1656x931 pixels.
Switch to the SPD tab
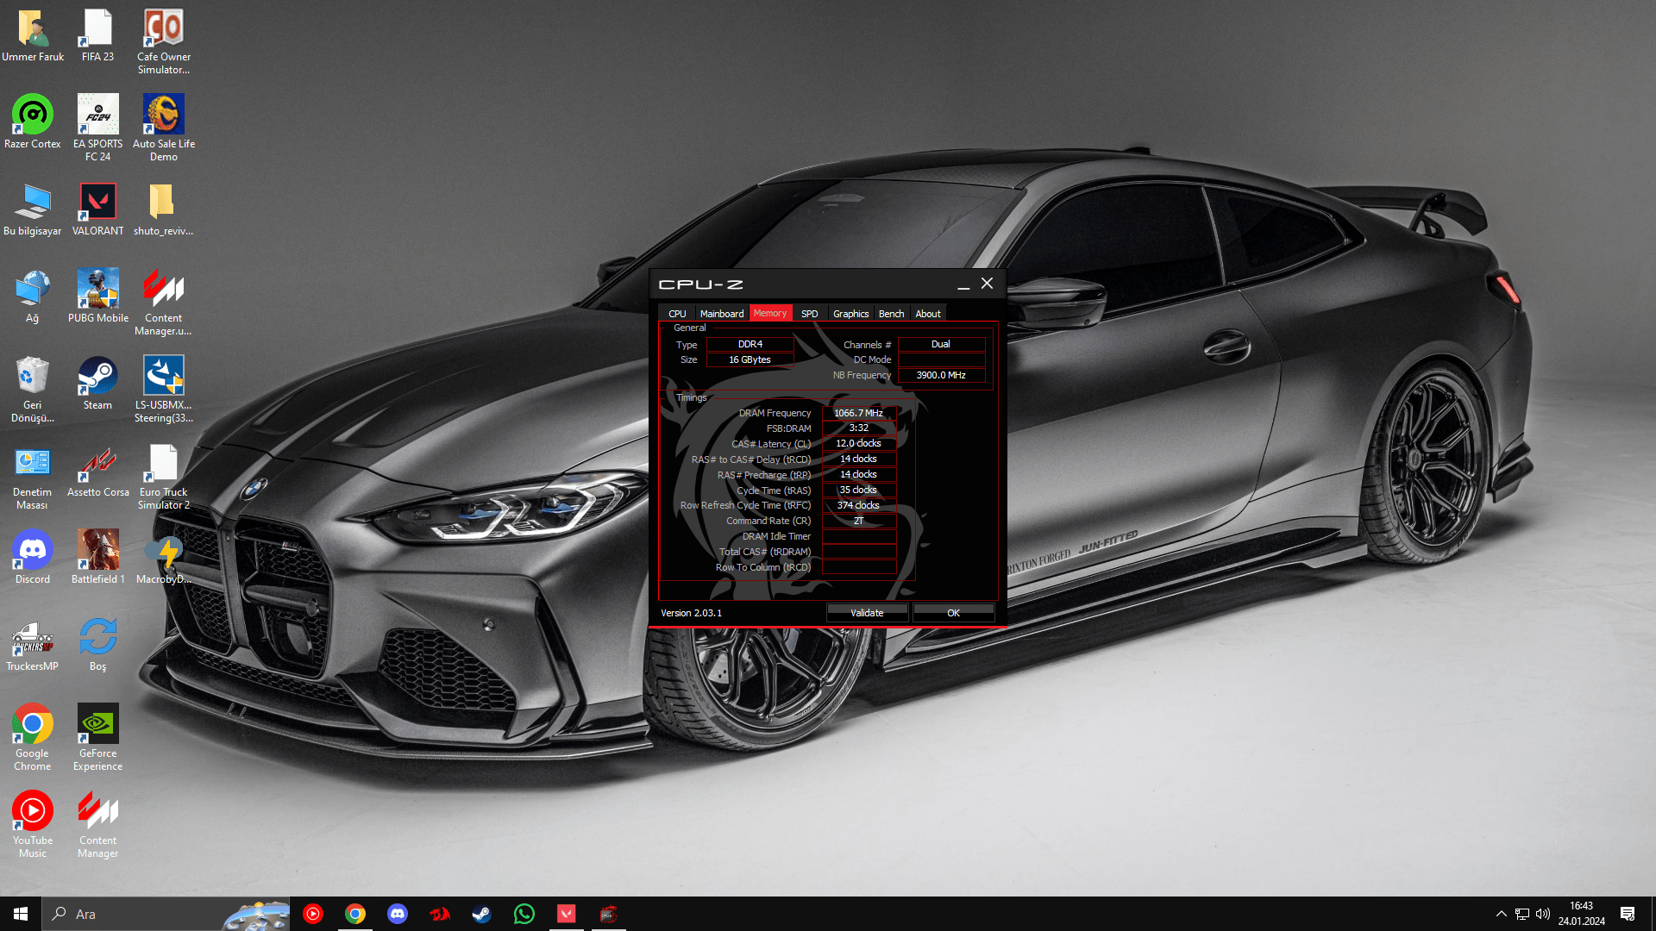[x=809, y=314]
